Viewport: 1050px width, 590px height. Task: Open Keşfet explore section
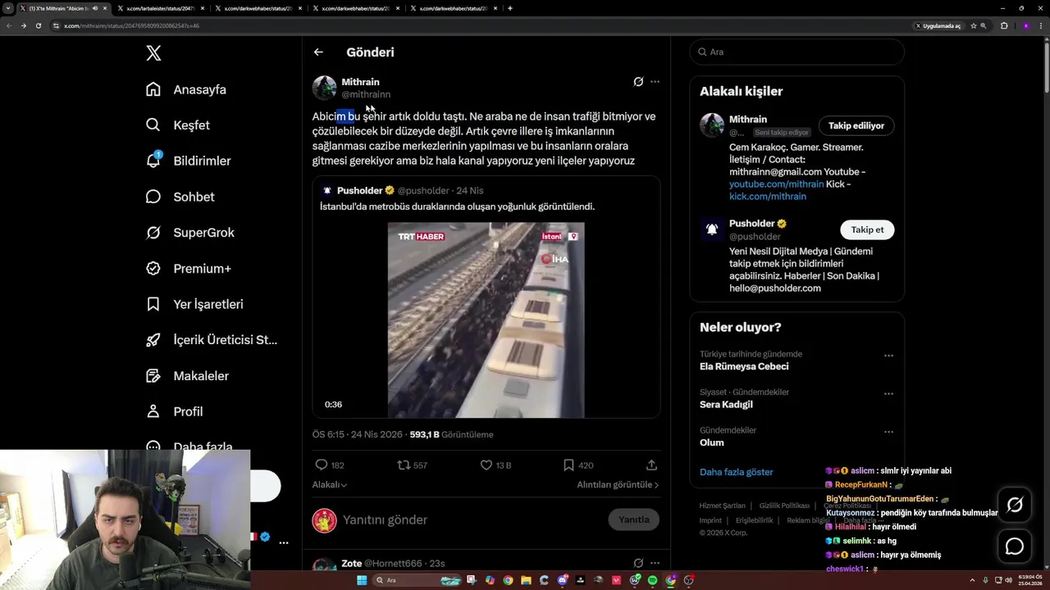[178, 125]
